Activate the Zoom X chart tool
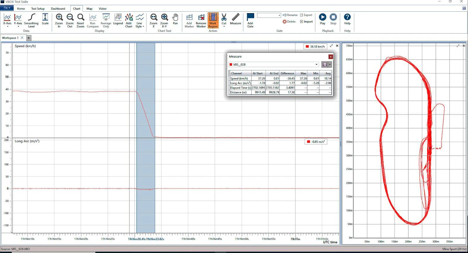This screenshot has width=468, height=253. pyautogui.click(x=153, y=20)
